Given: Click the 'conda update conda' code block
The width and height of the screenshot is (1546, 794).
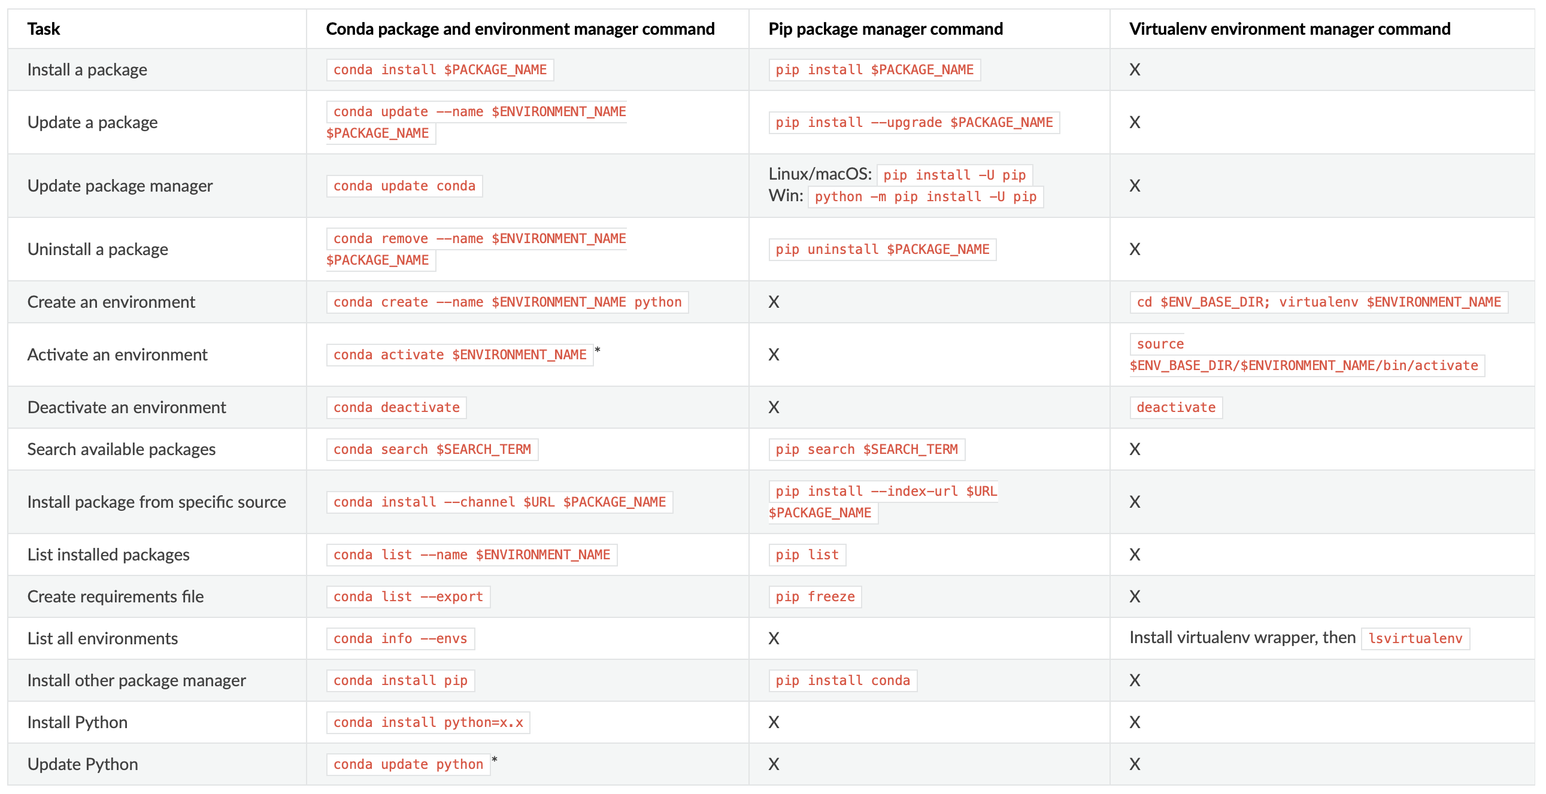Looking at the screenshot, I should point(404,186).
